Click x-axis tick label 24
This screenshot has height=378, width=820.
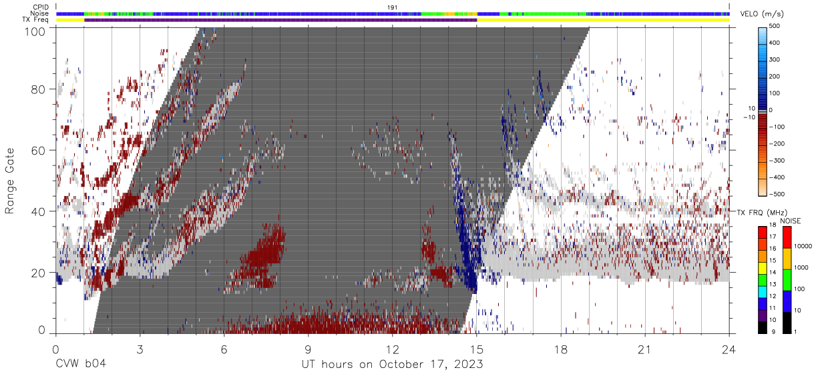(729, 349)
